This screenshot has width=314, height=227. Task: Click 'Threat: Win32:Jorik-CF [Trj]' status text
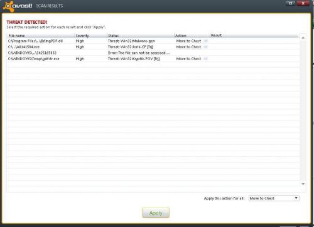pos(131,47)
